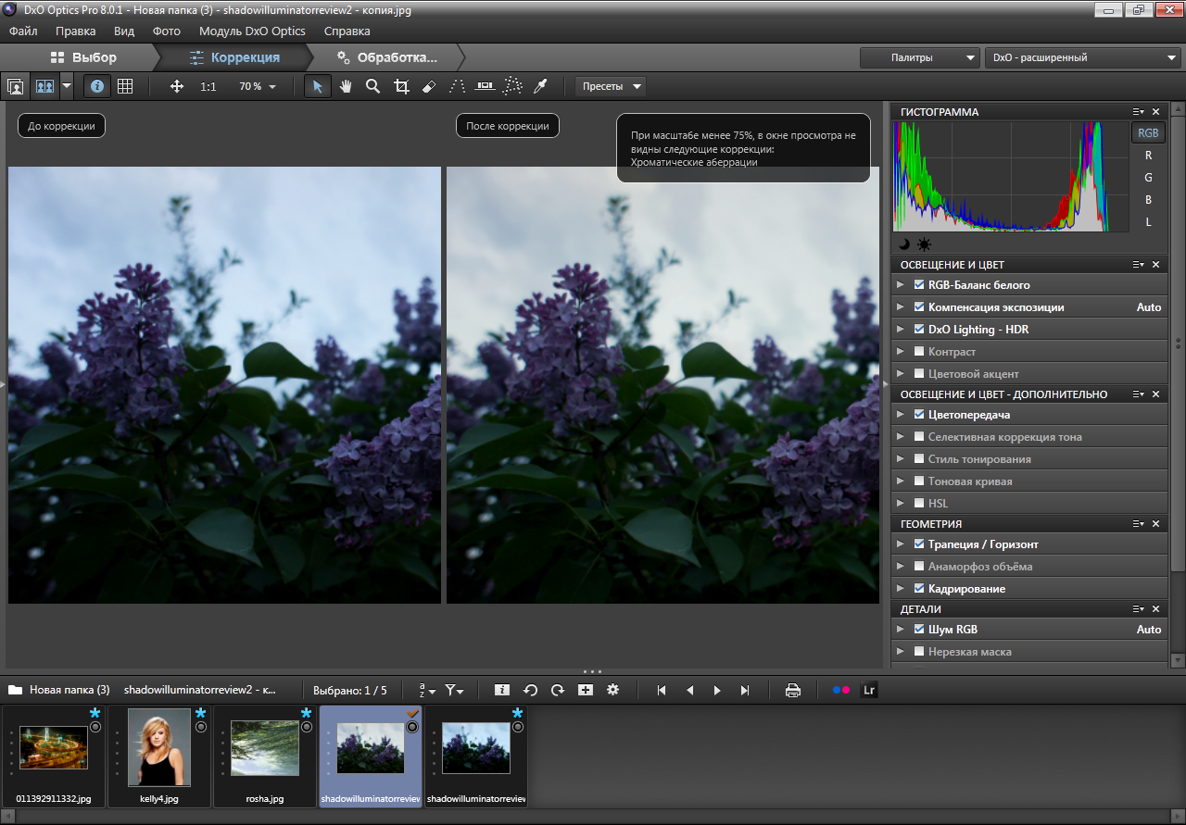Viewport: 1186px width, 825px height.
Task: Switch to the Выбор tab
Action: pyautogui.click(x=83, y=57)
